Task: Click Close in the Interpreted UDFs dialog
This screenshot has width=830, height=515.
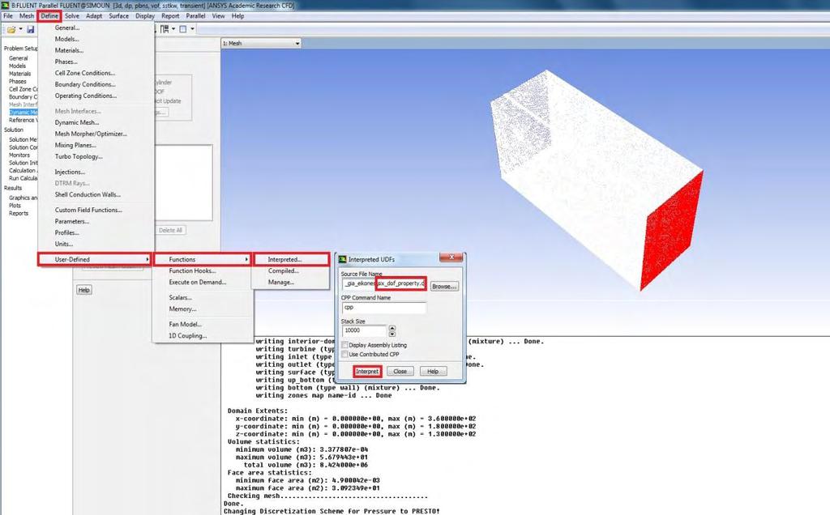Action: [x=400, y=372]
